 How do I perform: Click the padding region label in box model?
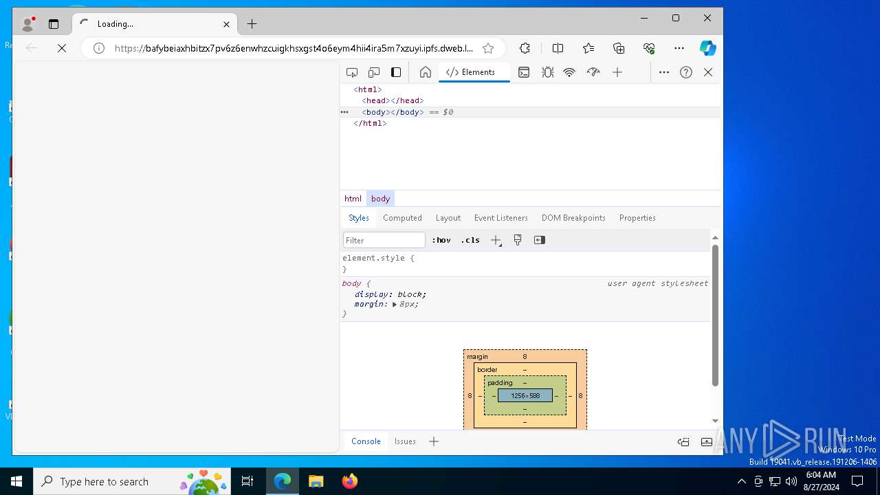click(500, 383)
